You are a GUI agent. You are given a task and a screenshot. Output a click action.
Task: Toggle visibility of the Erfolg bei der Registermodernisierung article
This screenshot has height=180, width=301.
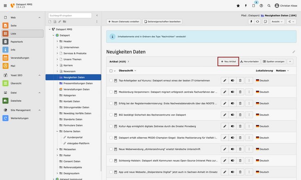[233, 104]
